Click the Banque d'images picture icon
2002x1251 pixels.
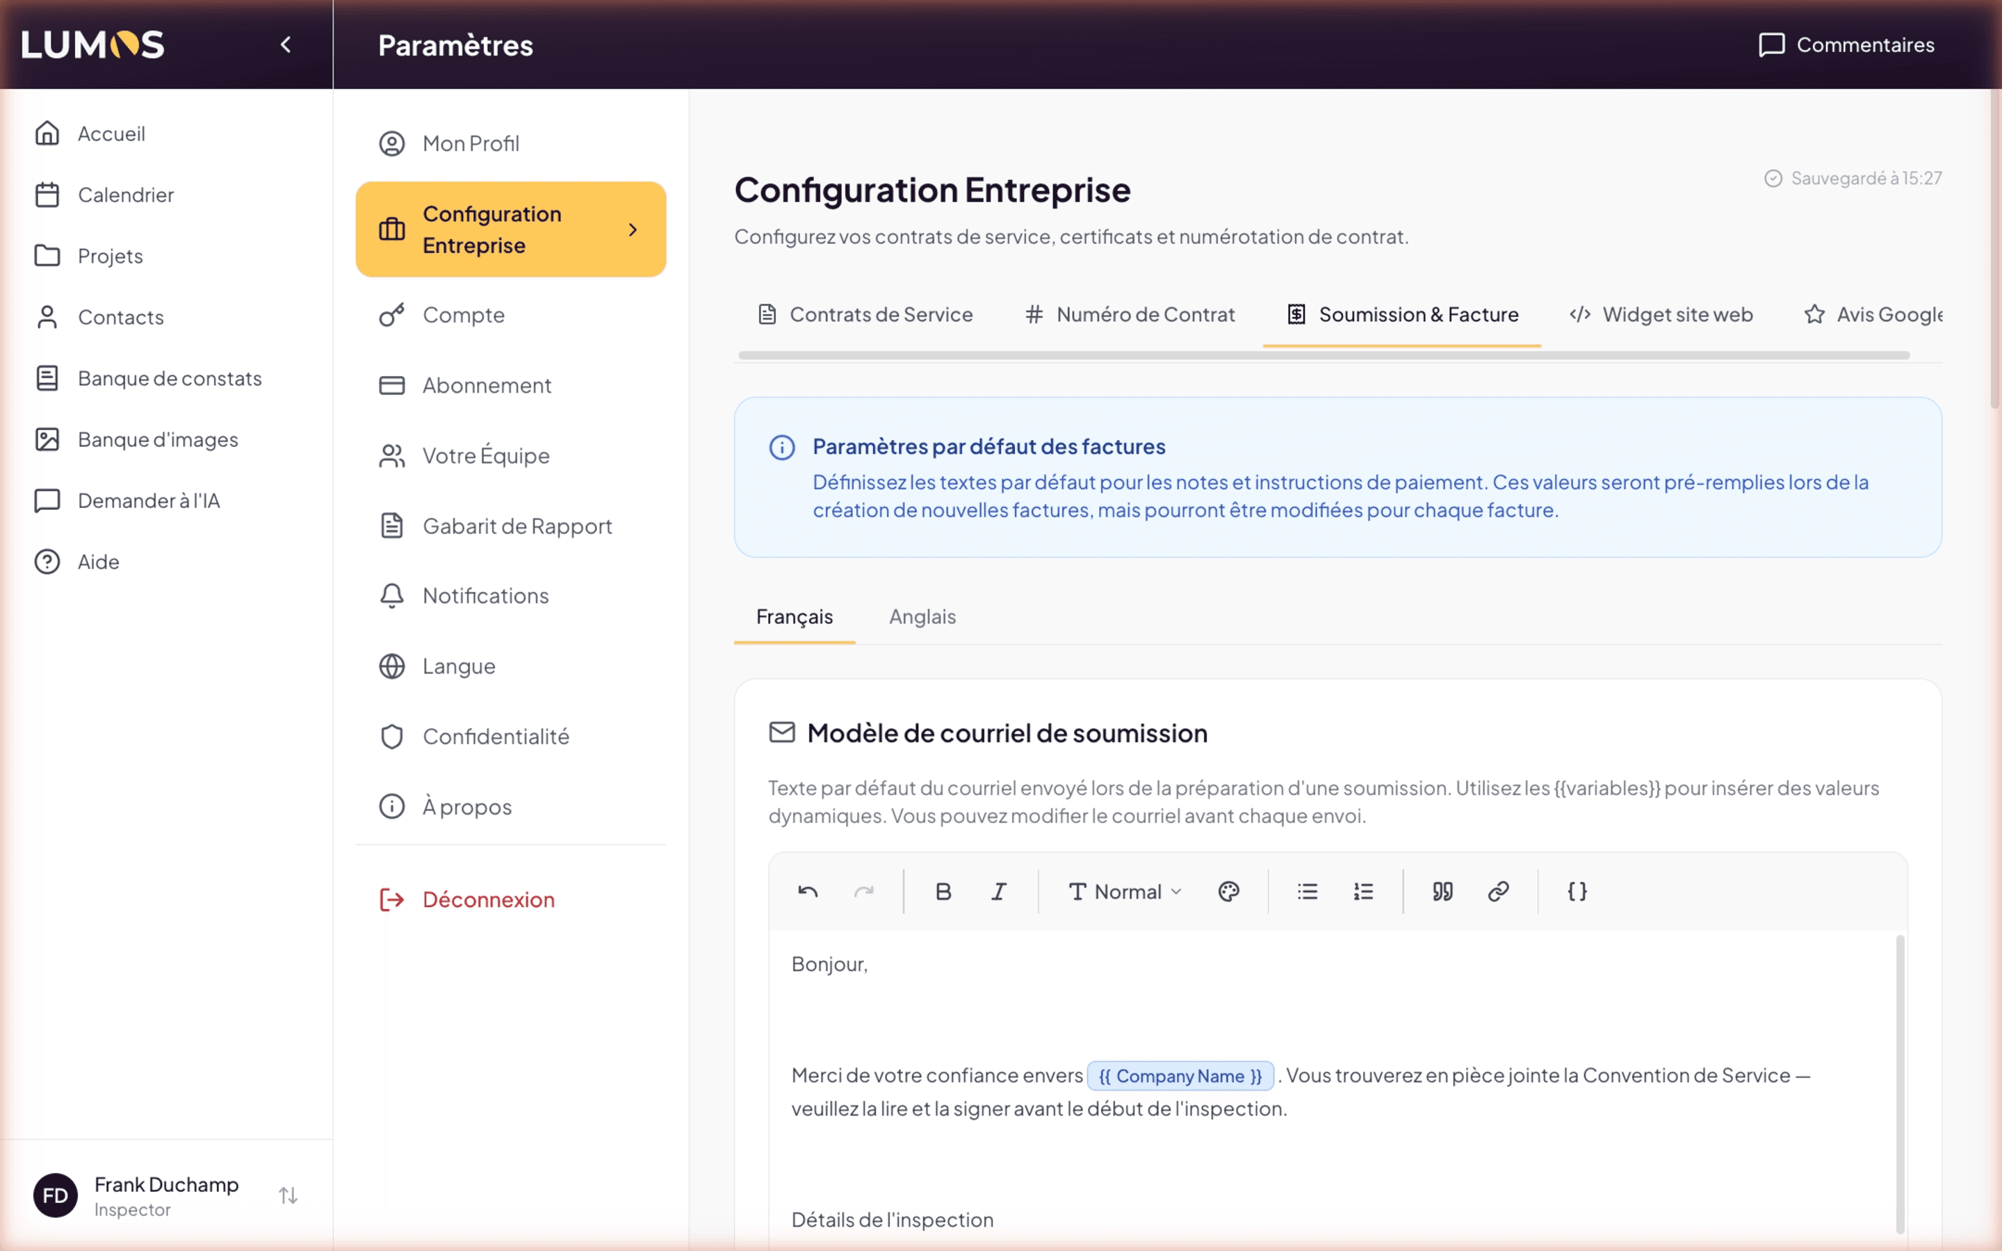47,439
